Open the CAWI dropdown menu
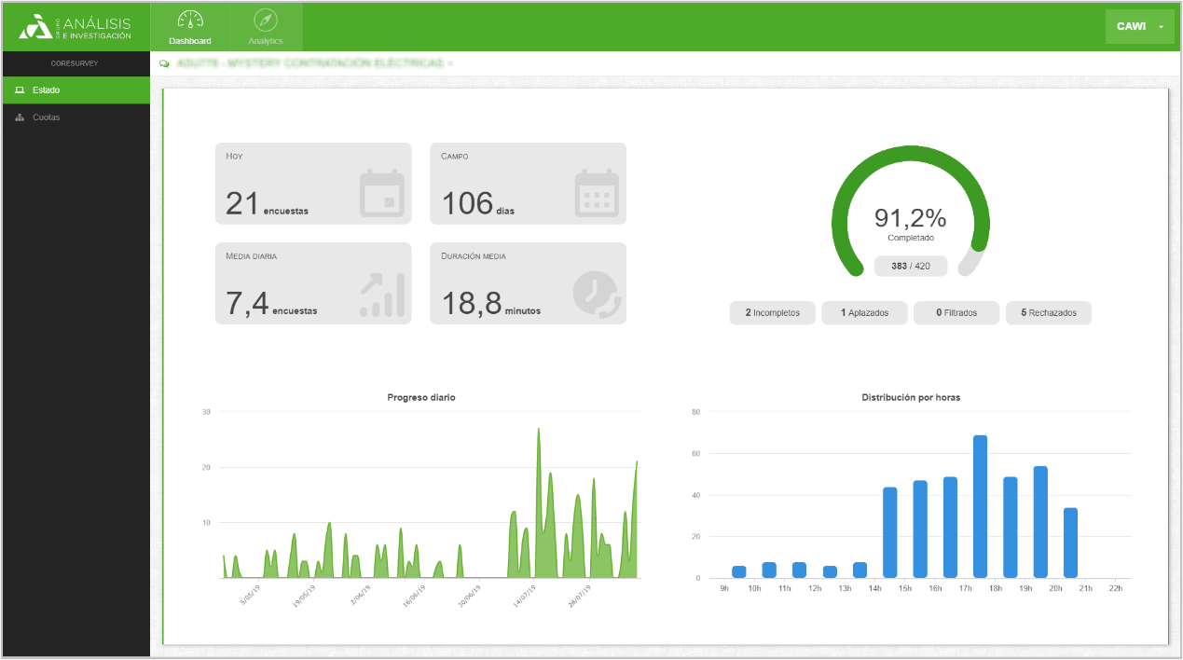 click(1139, 27)
